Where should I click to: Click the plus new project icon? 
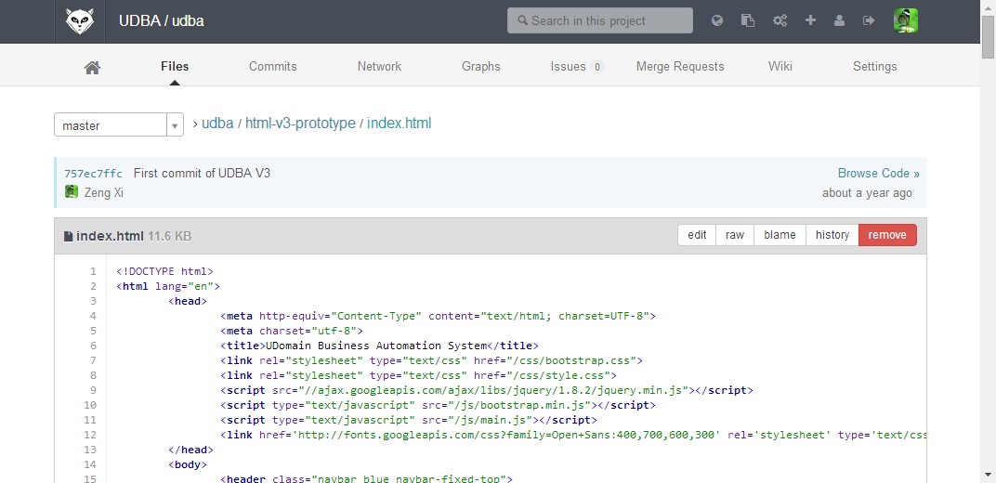pyautogui.click(x=810, y=20)
